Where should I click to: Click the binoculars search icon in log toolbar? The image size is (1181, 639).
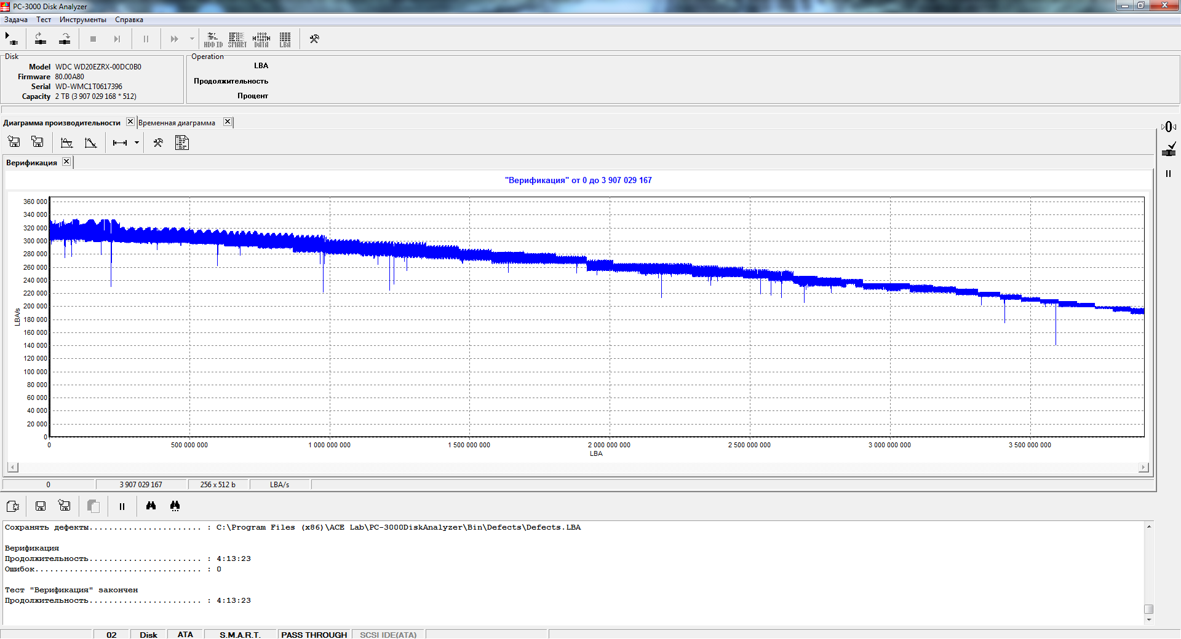point(151,506)
